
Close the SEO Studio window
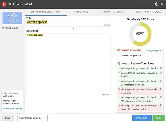click(162, 4)
